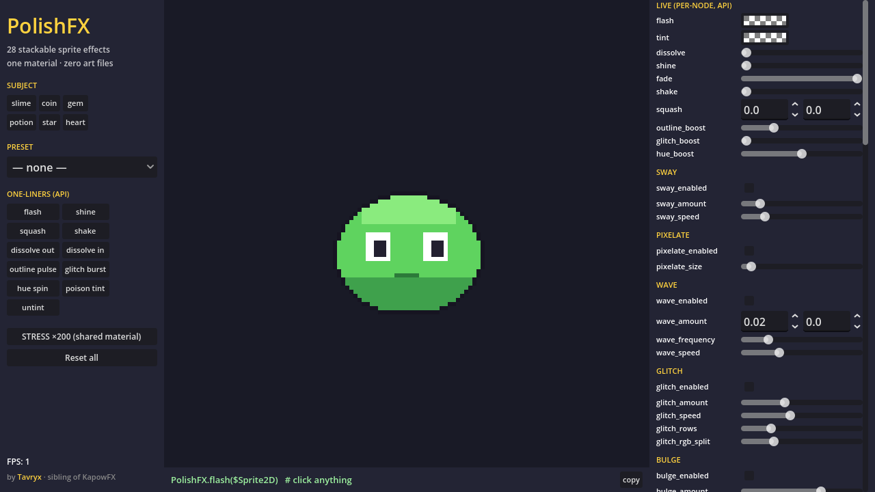Click the slime sprite preview
875x492 pixels.
[409, 253]
